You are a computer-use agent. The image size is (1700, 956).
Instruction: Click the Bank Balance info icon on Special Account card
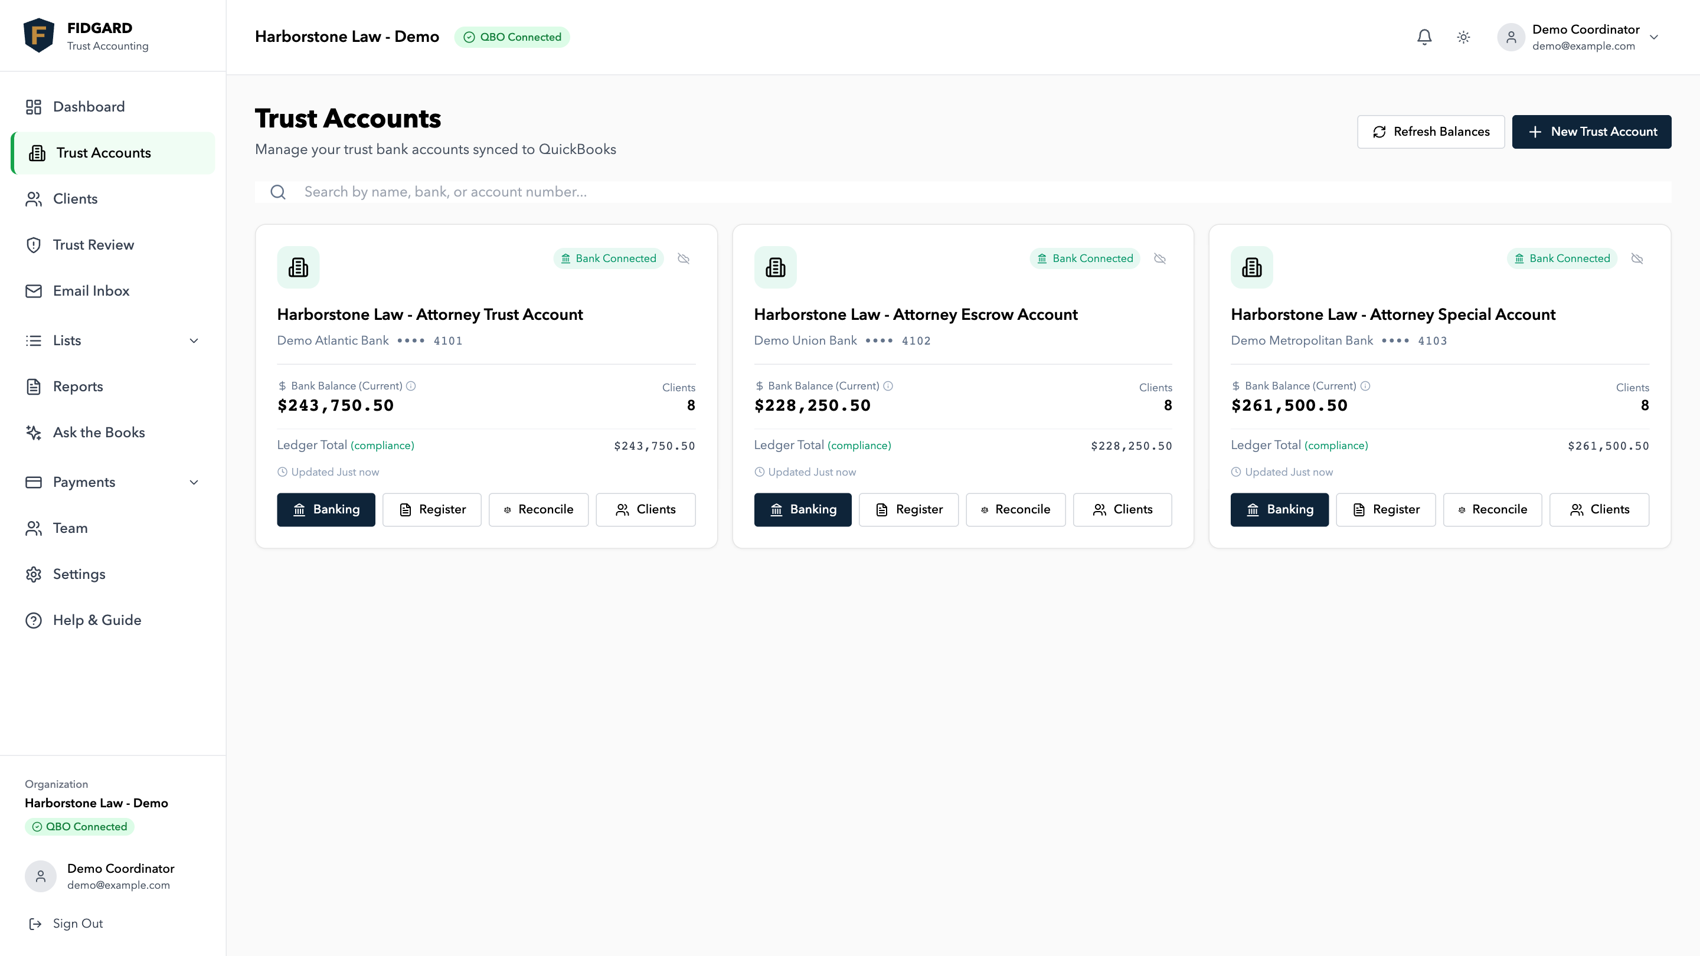click(x=1365, y=386)
